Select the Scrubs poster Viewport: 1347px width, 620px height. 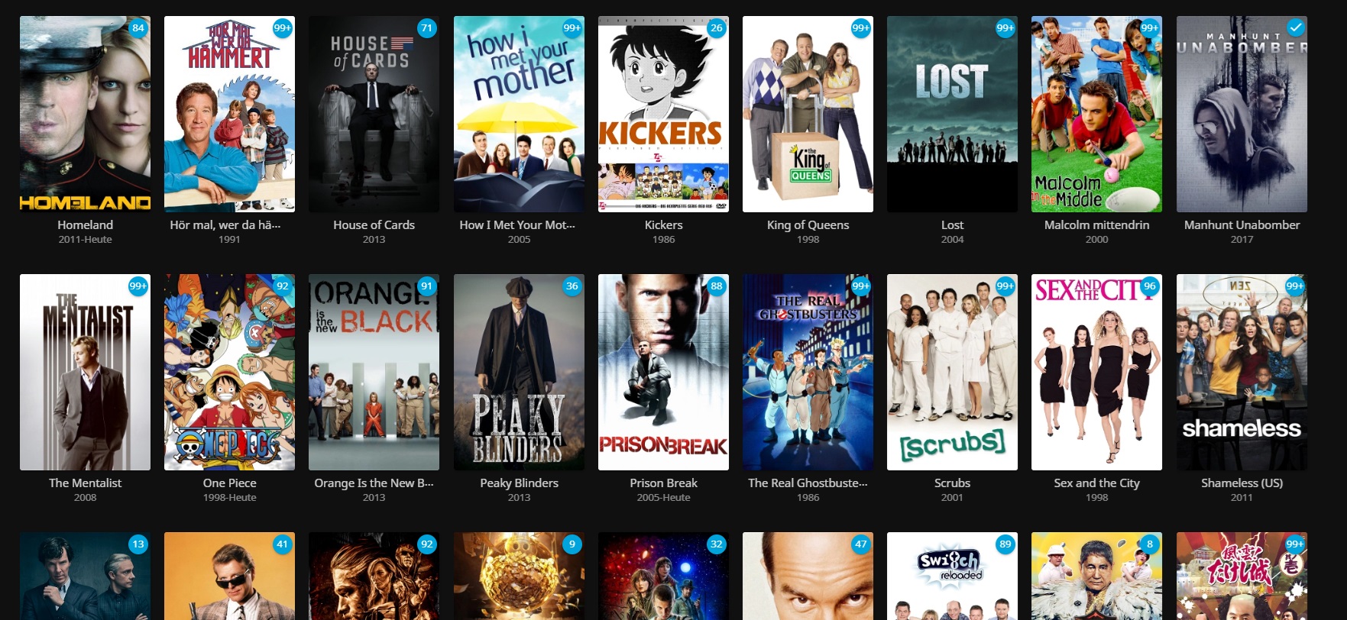(x=952, y=372)
